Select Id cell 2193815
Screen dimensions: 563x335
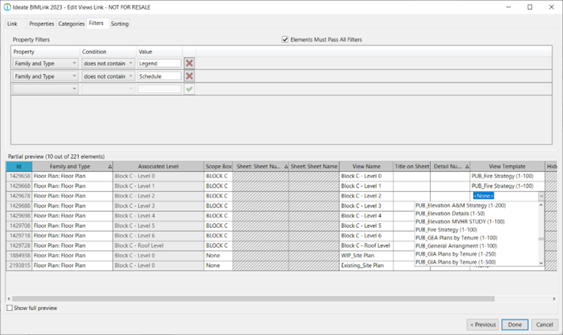coord(20,266)
